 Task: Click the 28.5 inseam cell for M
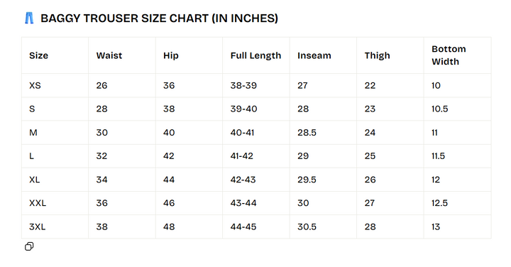307,133
